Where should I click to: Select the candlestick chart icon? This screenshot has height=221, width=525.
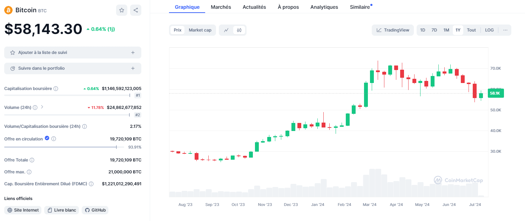click(239, 30)
